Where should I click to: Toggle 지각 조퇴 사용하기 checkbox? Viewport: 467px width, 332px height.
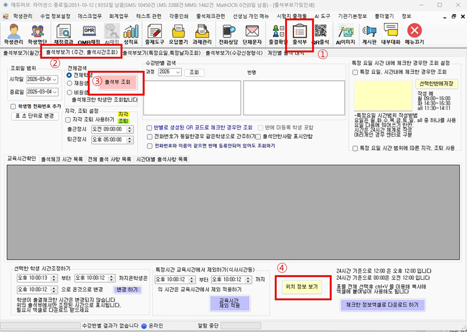tap(68, 119)
